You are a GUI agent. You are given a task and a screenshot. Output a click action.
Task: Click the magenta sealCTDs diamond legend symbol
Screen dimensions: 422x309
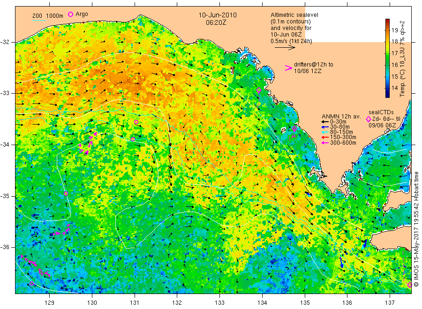coord(368,119)
